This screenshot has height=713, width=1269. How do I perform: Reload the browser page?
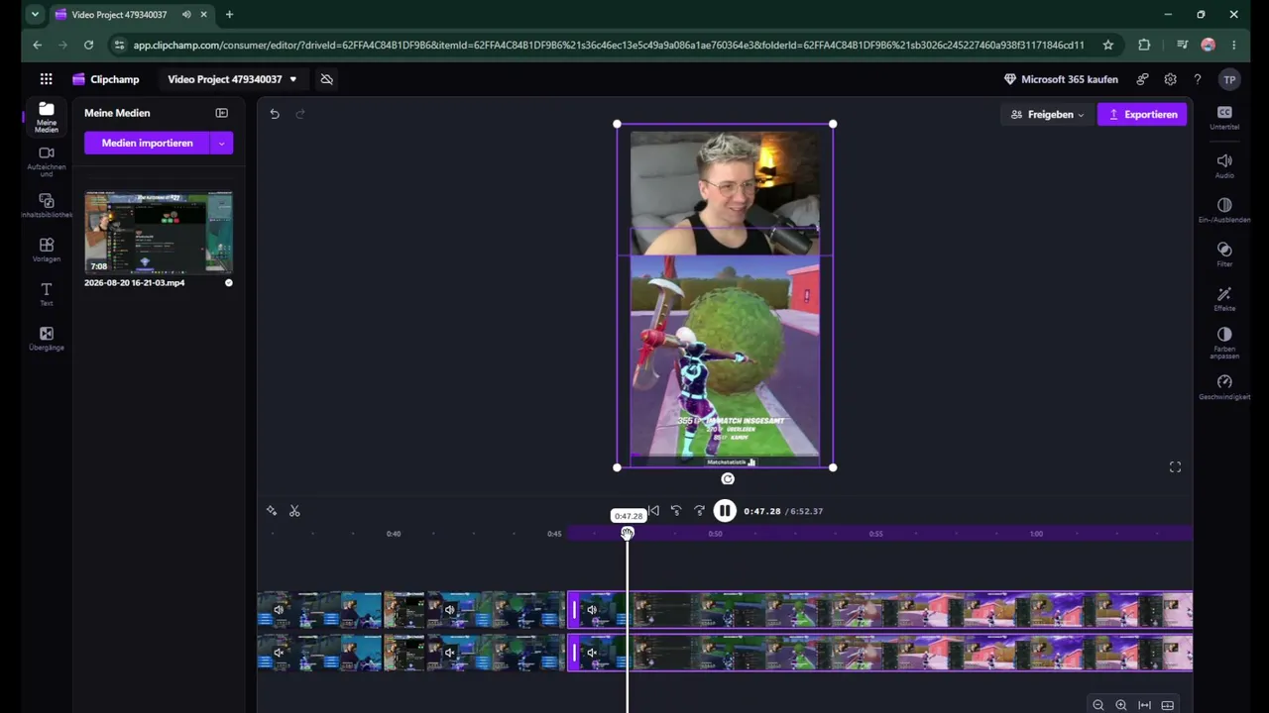pyautogui.click(x=88, y=45)
